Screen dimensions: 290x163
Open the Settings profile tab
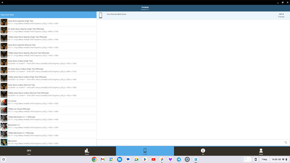coord(261,151)
